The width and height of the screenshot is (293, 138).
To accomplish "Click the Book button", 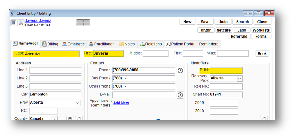I will click(x=262, y=54).
